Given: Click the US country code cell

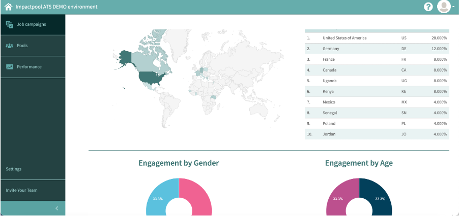Looking at the screenshot, I should click(404, 38).
